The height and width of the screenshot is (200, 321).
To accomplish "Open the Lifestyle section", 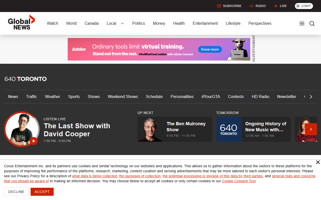I will pyautogui.click(x=233, y=23).
